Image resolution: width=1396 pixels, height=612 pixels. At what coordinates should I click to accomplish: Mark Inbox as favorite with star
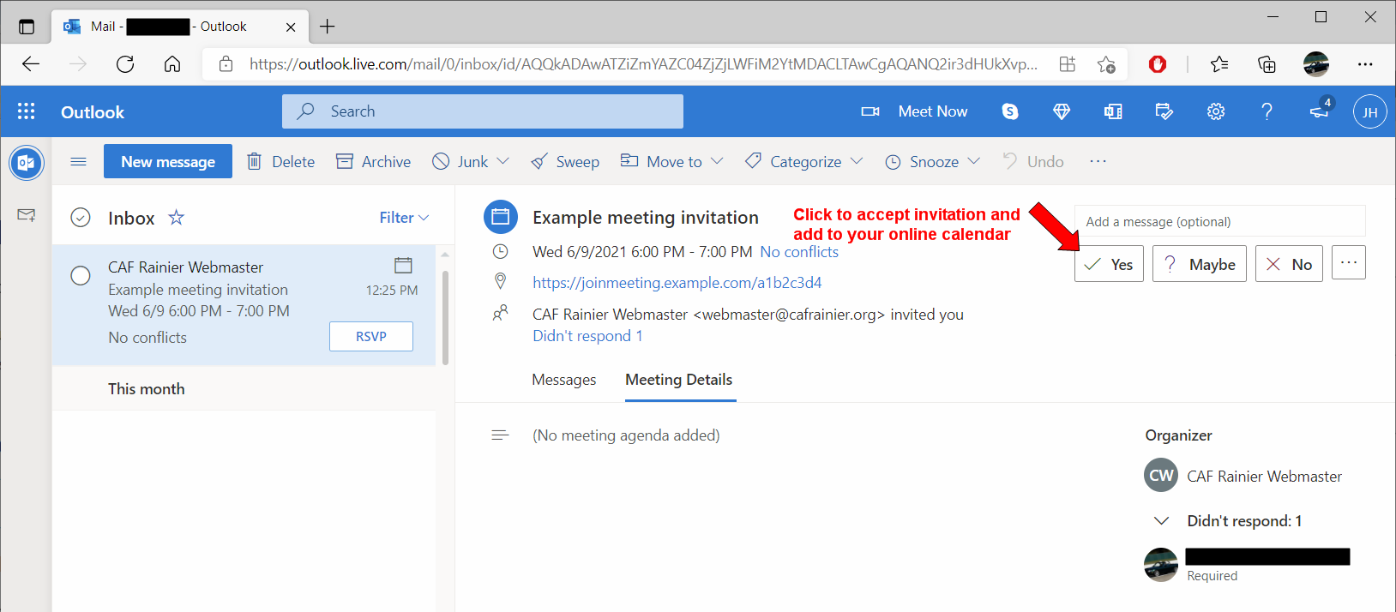point(177,218)
